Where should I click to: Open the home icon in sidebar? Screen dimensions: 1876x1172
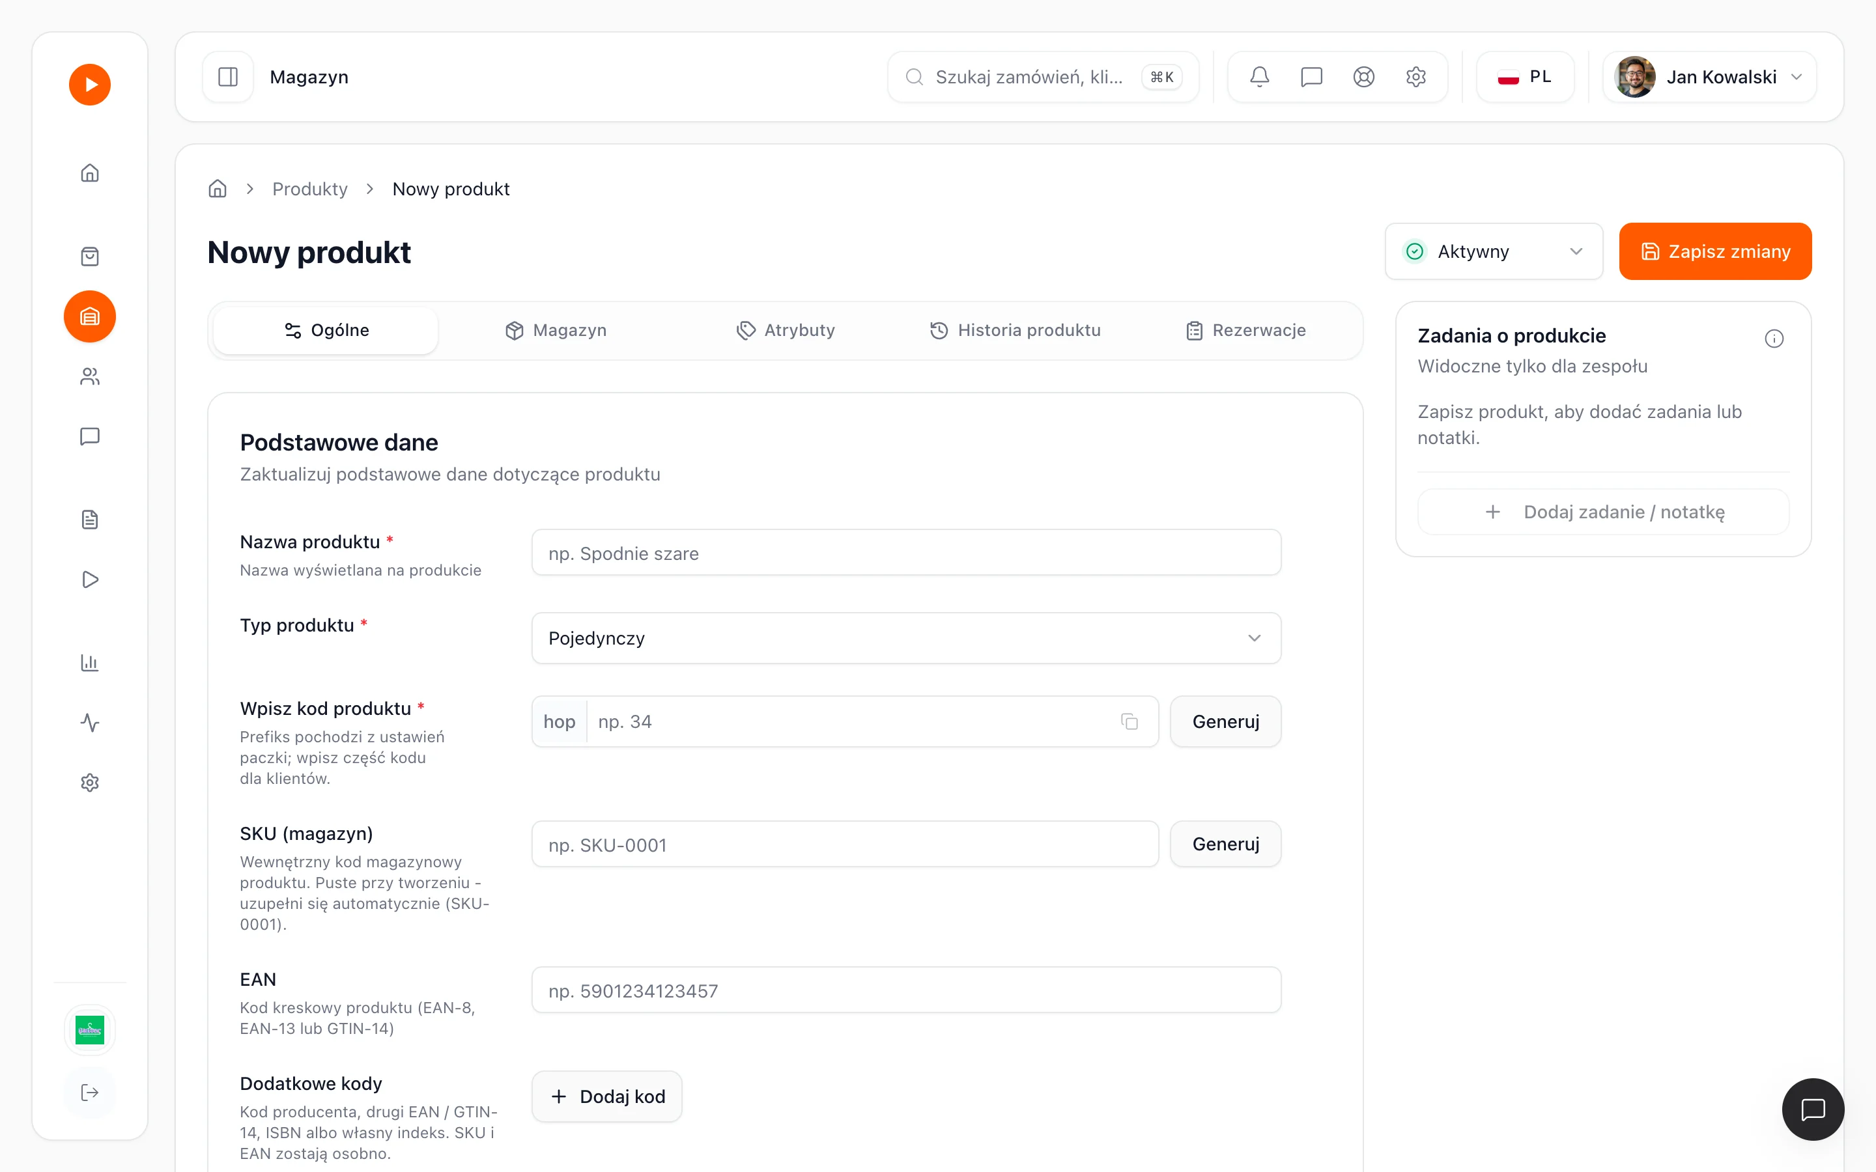click(x=90, y=173)
